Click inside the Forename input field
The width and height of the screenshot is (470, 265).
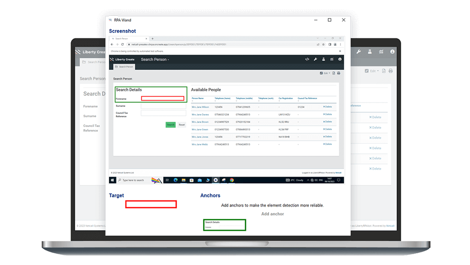point(163,98)
